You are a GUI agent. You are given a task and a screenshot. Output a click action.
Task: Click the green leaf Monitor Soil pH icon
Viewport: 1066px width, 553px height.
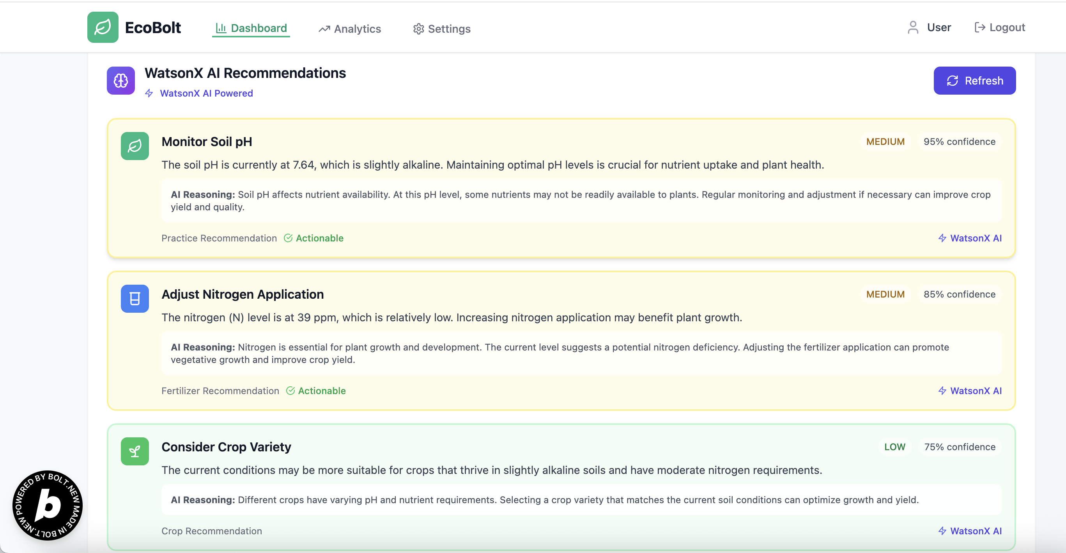coord(135,146)
